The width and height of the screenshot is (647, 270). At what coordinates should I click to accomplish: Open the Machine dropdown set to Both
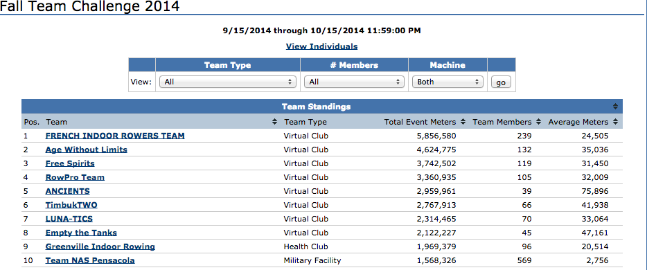(447, 82)
